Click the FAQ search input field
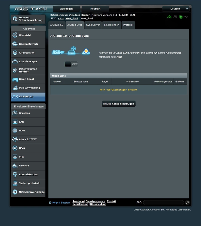Viewport: 201px width, 226px height. 163,203
